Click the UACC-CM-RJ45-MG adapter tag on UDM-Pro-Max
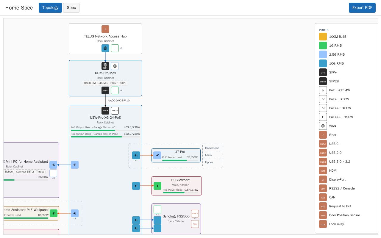 [x=105, y=83]
